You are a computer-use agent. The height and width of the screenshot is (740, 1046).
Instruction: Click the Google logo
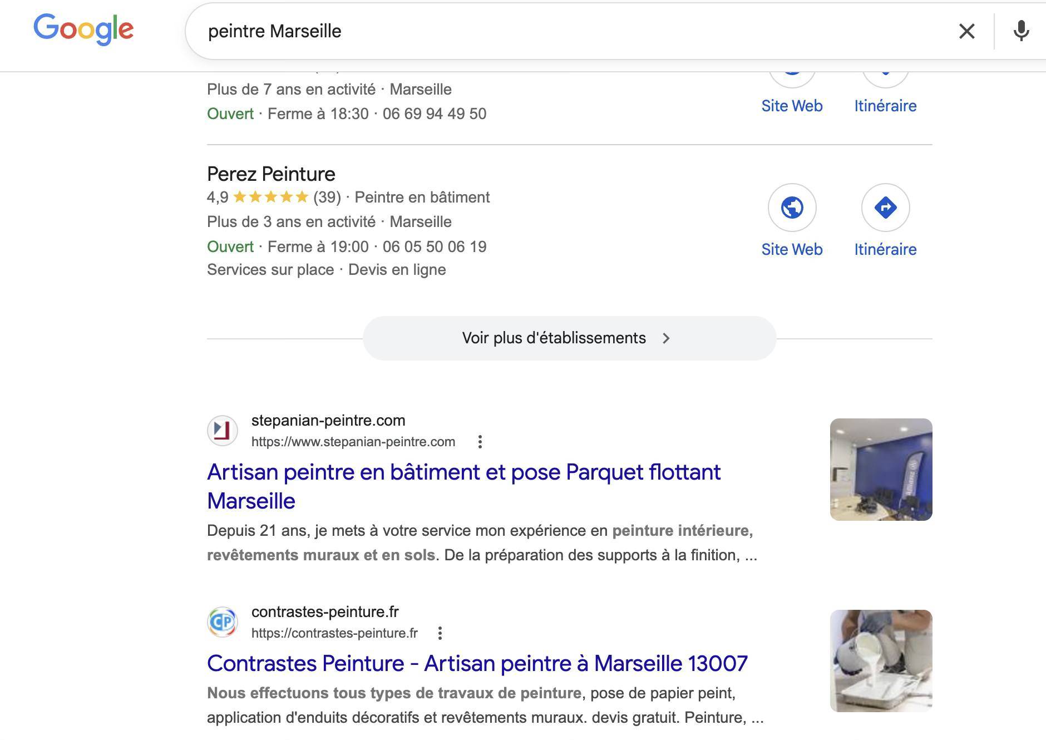point(83,29)
